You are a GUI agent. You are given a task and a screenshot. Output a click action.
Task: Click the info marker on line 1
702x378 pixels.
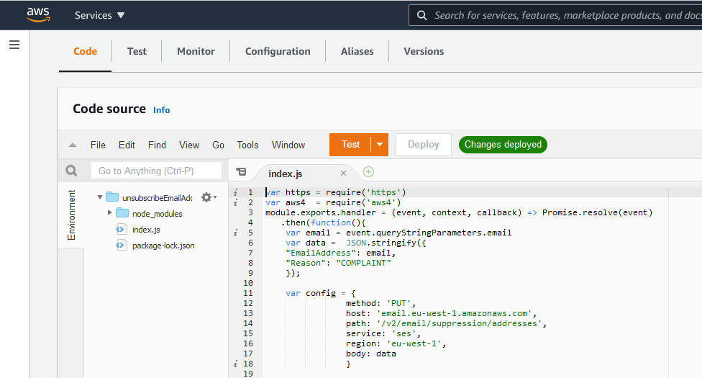tap(235, 193)
